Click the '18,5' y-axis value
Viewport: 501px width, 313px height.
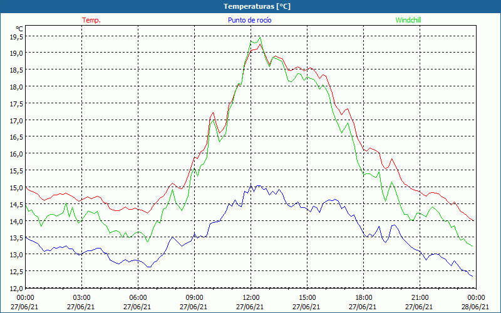tap(16, 71)
